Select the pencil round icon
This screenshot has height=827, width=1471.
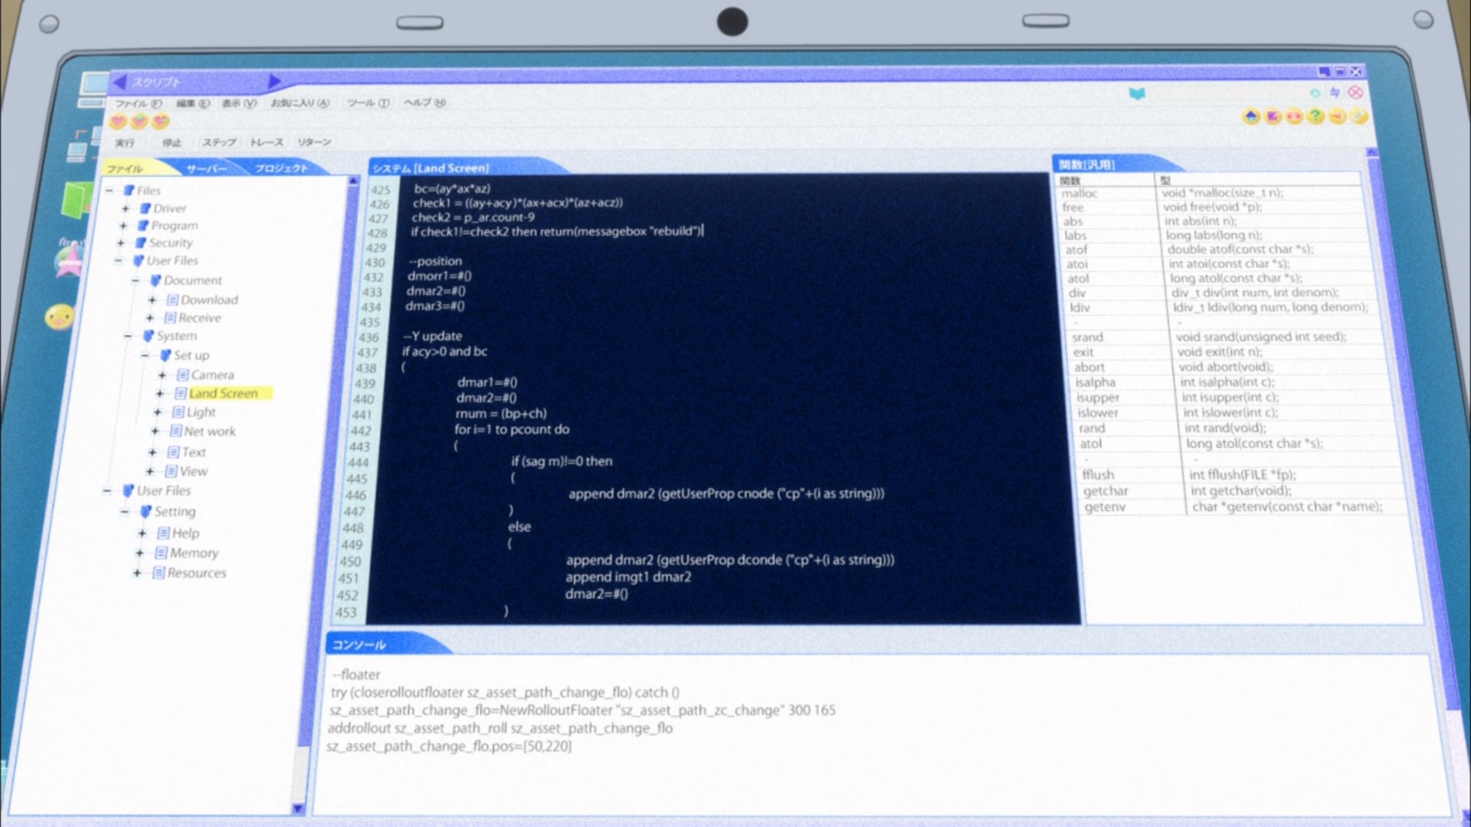click(1358, 116)
